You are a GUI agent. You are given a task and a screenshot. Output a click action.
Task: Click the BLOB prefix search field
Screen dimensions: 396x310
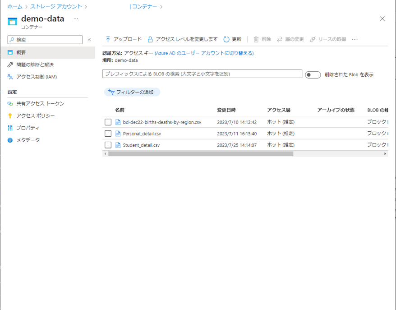click(202, 74)
